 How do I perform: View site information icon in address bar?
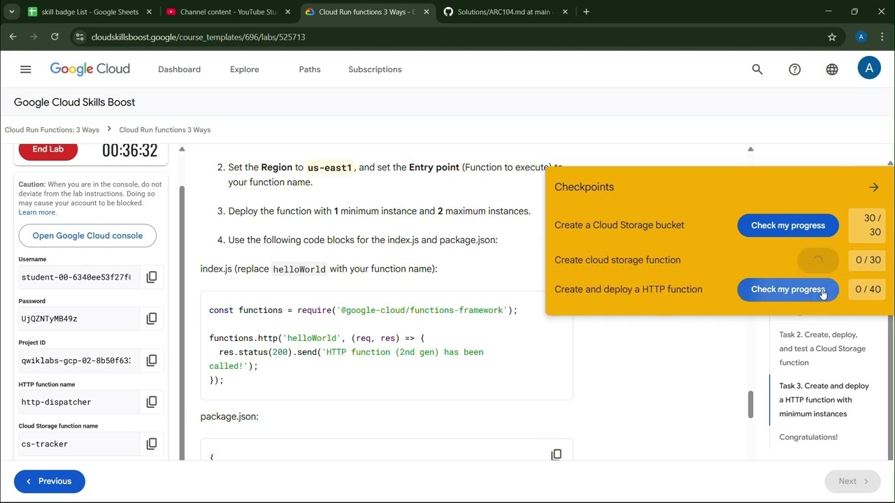80,37
